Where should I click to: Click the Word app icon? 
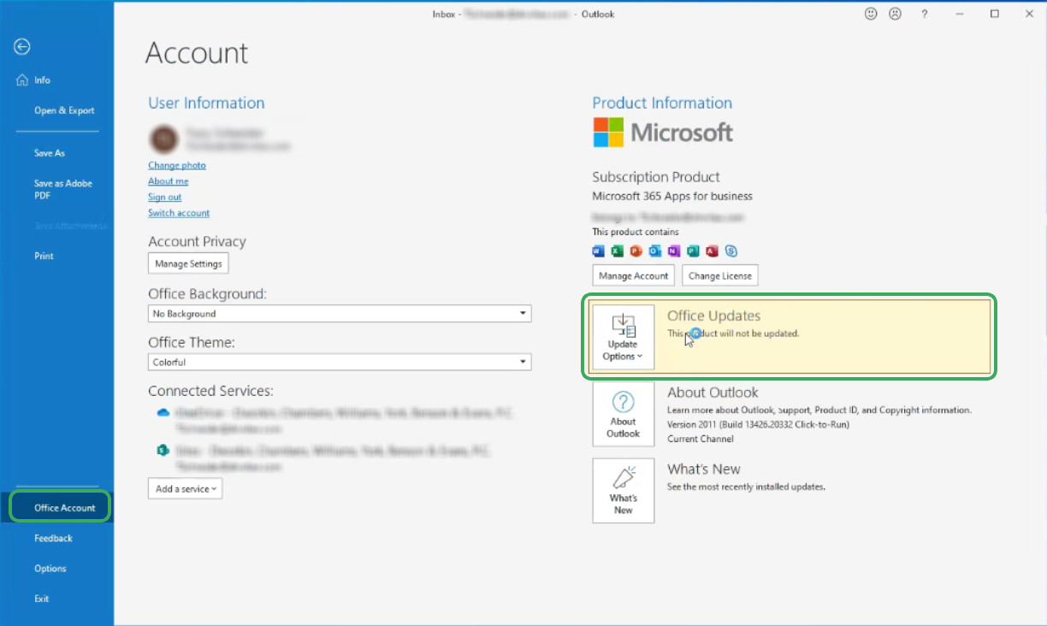coord(598,251)
